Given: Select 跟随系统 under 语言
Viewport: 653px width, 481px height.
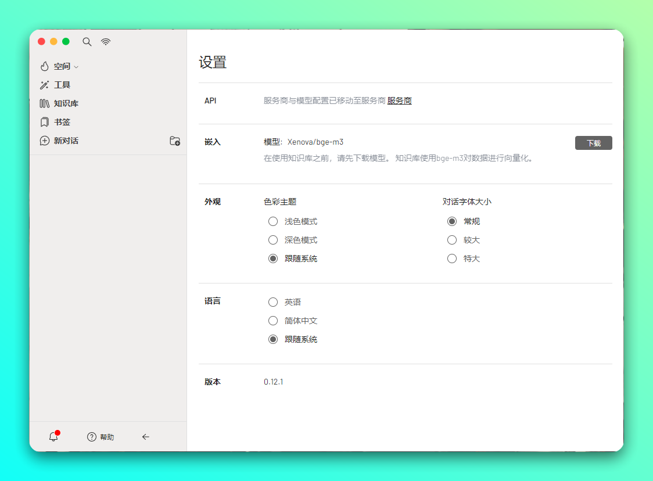Looking at the screenshot, I should [273, 339].
